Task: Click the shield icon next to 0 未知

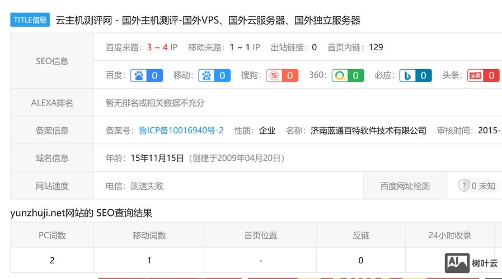Action: 463,185
